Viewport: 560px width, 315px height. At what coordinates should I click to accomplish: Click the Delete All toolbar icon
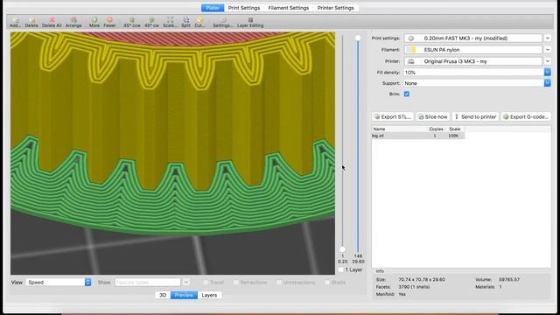(x=52, y=22)
